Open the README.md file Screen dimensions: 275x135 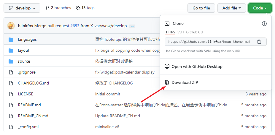pyautogui.click(x=29, y=105)
